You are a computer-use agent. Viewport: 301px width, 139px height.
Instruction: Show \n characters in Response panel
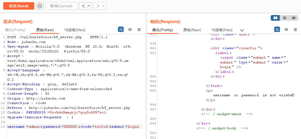coord(286,30)
